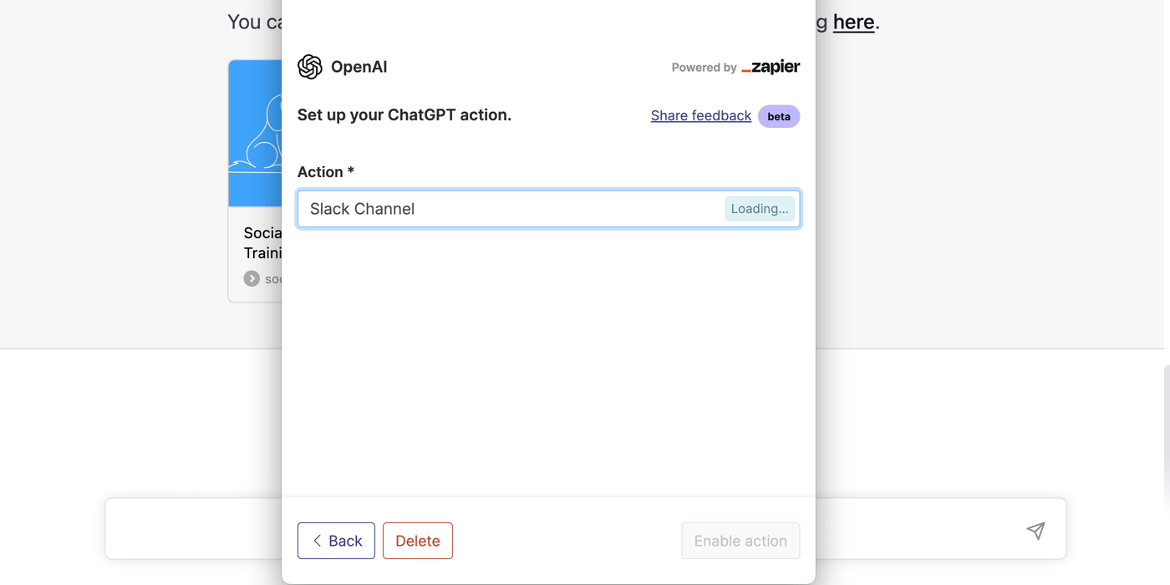Click the left-arrow chevron inside the Back button

point(317,541)
